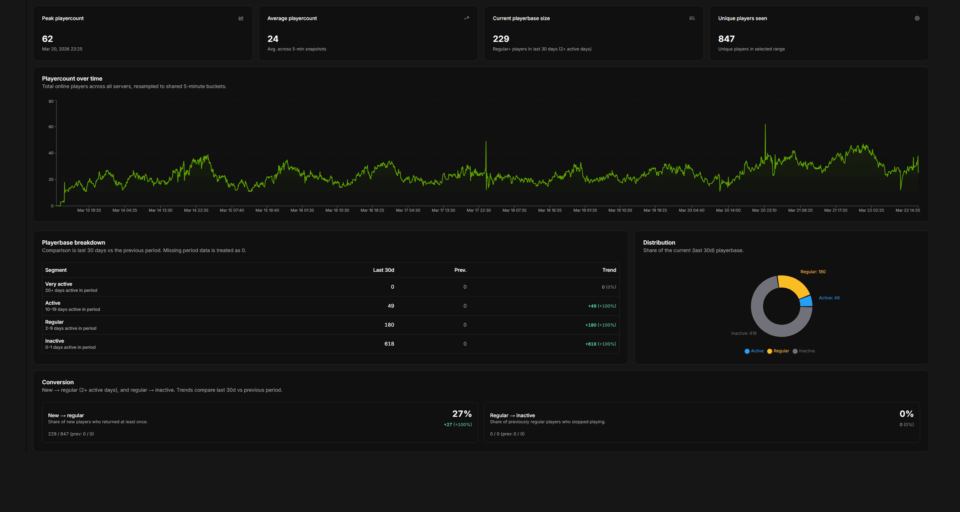Viewport: 960px width, 512px height.
Task: Toggle the Active legend in Distribution
Action: [754, 351]
